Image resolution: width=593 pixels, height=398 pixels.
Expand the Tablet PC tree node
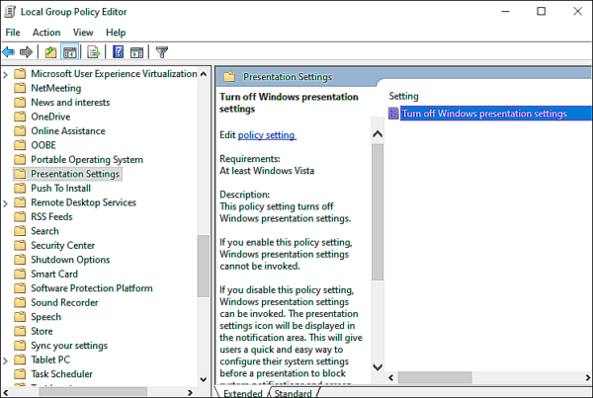(x=6, y=360)
